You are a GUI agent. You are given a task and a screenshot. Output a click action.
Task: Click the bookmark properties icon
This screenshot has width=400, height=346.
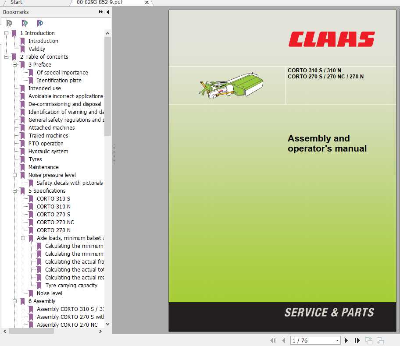coord(40,23)
